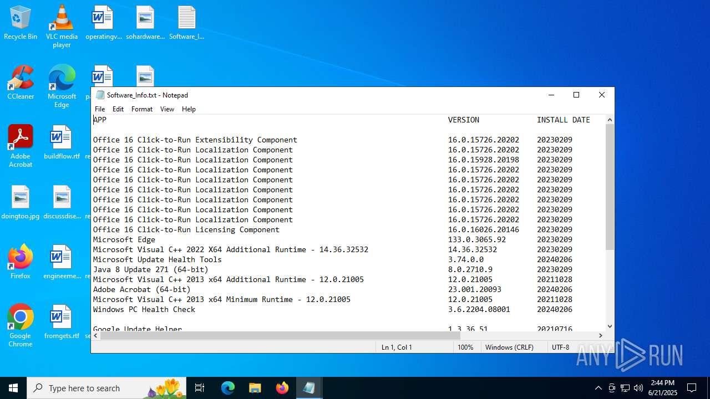Click the vertical scrollbar thumb
The width and height of the screenshot is (710, 399).
[610, 187]
